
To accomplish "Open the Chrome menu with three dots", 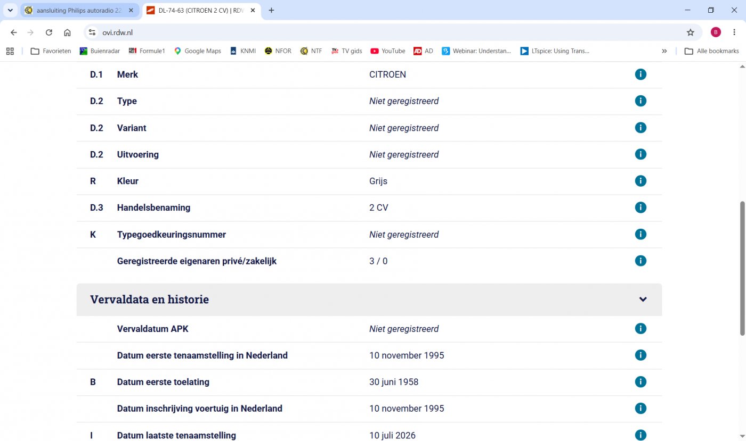I will coord(734,32).
